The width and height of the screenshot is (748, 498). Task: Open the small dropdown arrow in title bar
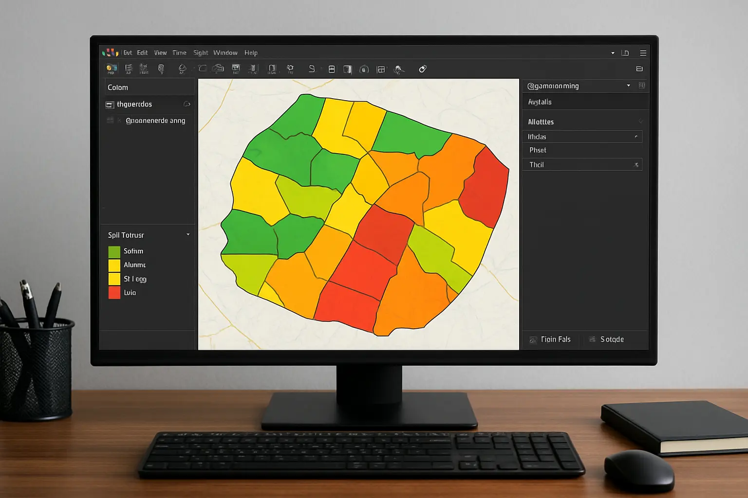(613, 53)
